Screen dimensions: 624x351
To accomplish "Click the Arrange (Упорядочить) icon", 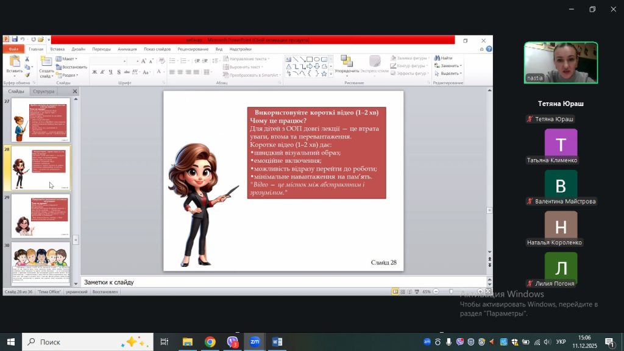I will [346, 61].
